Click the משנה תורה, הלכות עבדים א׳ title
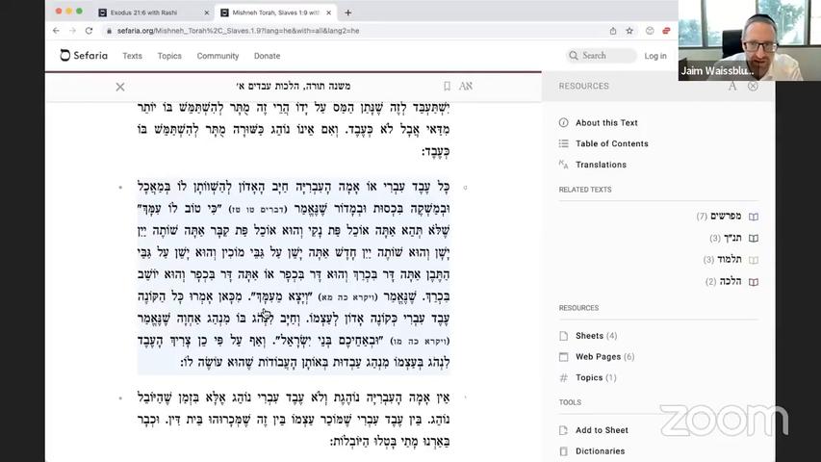 (x=294, y=87)
